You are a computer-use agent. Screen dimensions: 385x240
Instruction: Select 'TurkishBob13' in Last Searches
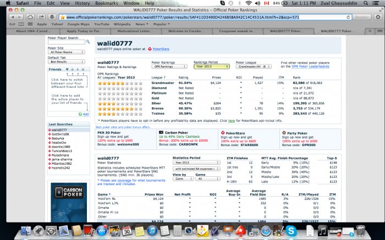[62, 151]
